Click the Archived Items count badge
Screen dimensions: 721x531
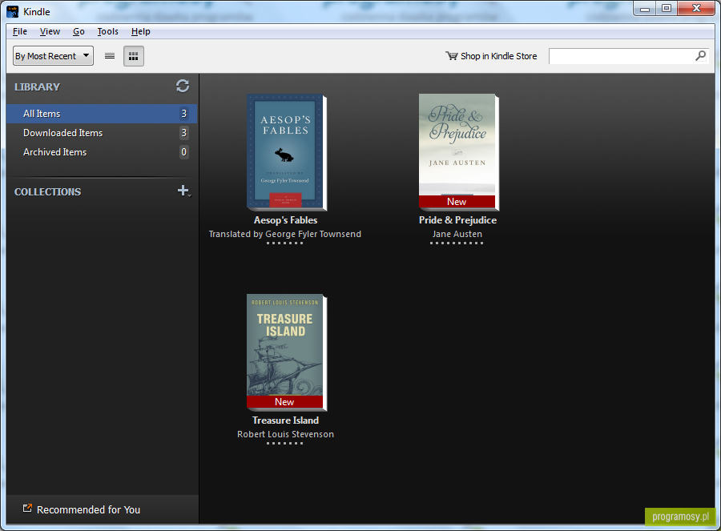click(x=184, y=152)
